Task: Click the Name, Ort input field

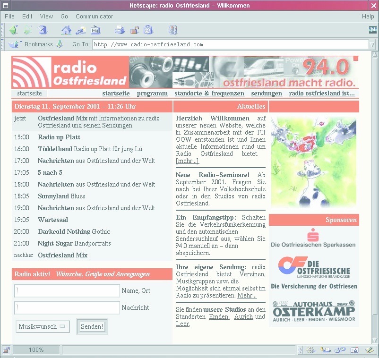Action: [67, 290]
